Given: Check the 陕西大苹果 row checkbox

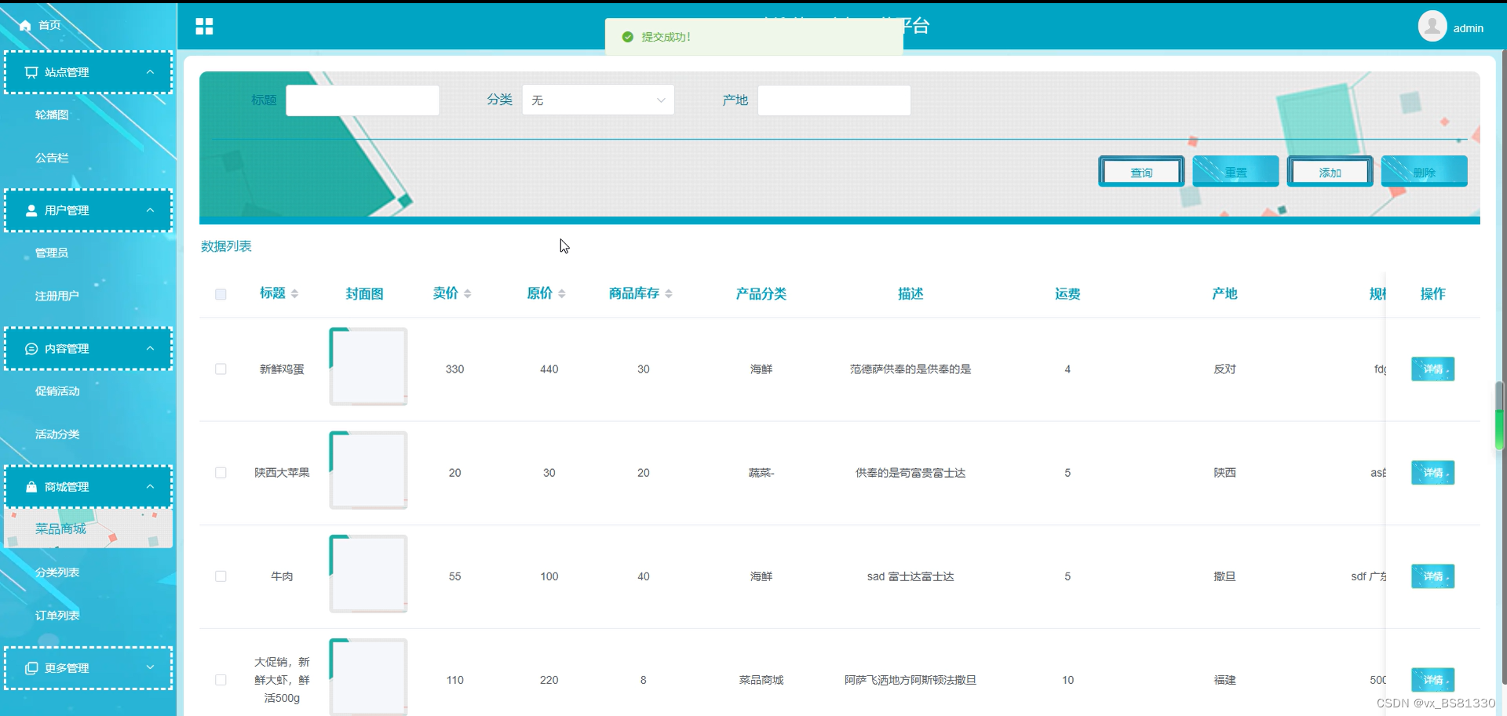Looking at the screenshot, I should pyautogui.click(x=221, y=472).
